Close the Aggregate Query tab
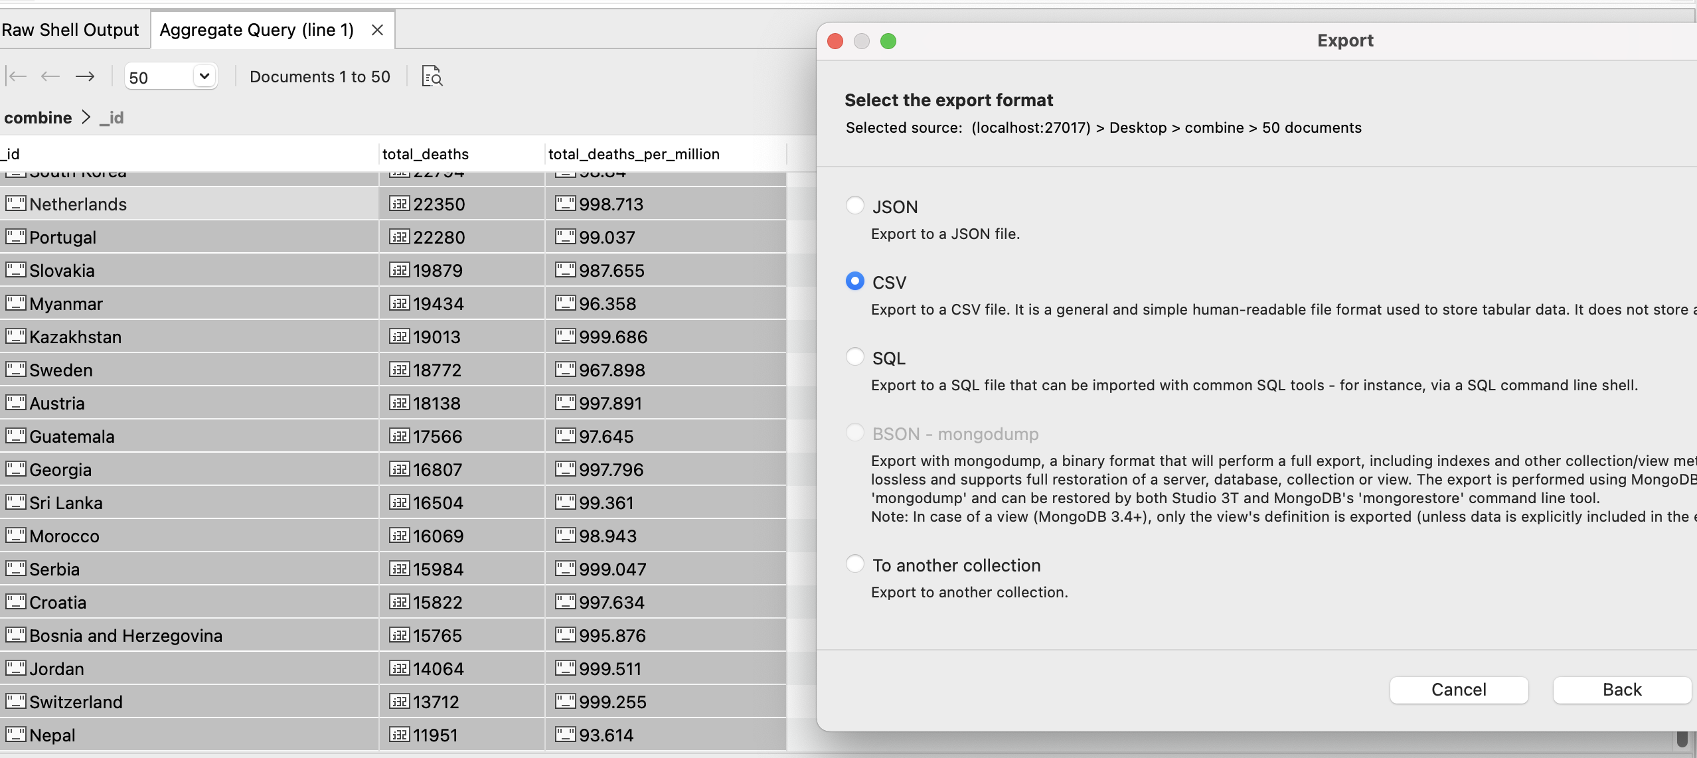 click(x=377, y=30)
